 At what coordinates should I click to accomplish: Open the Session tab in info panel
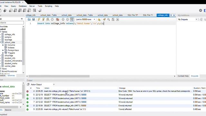tap(8, 110)
